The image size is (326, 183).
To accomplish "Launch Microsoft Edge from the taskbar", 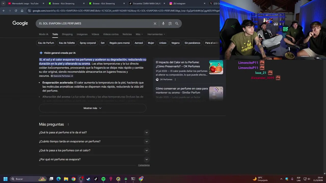I will tap(59, 179).
